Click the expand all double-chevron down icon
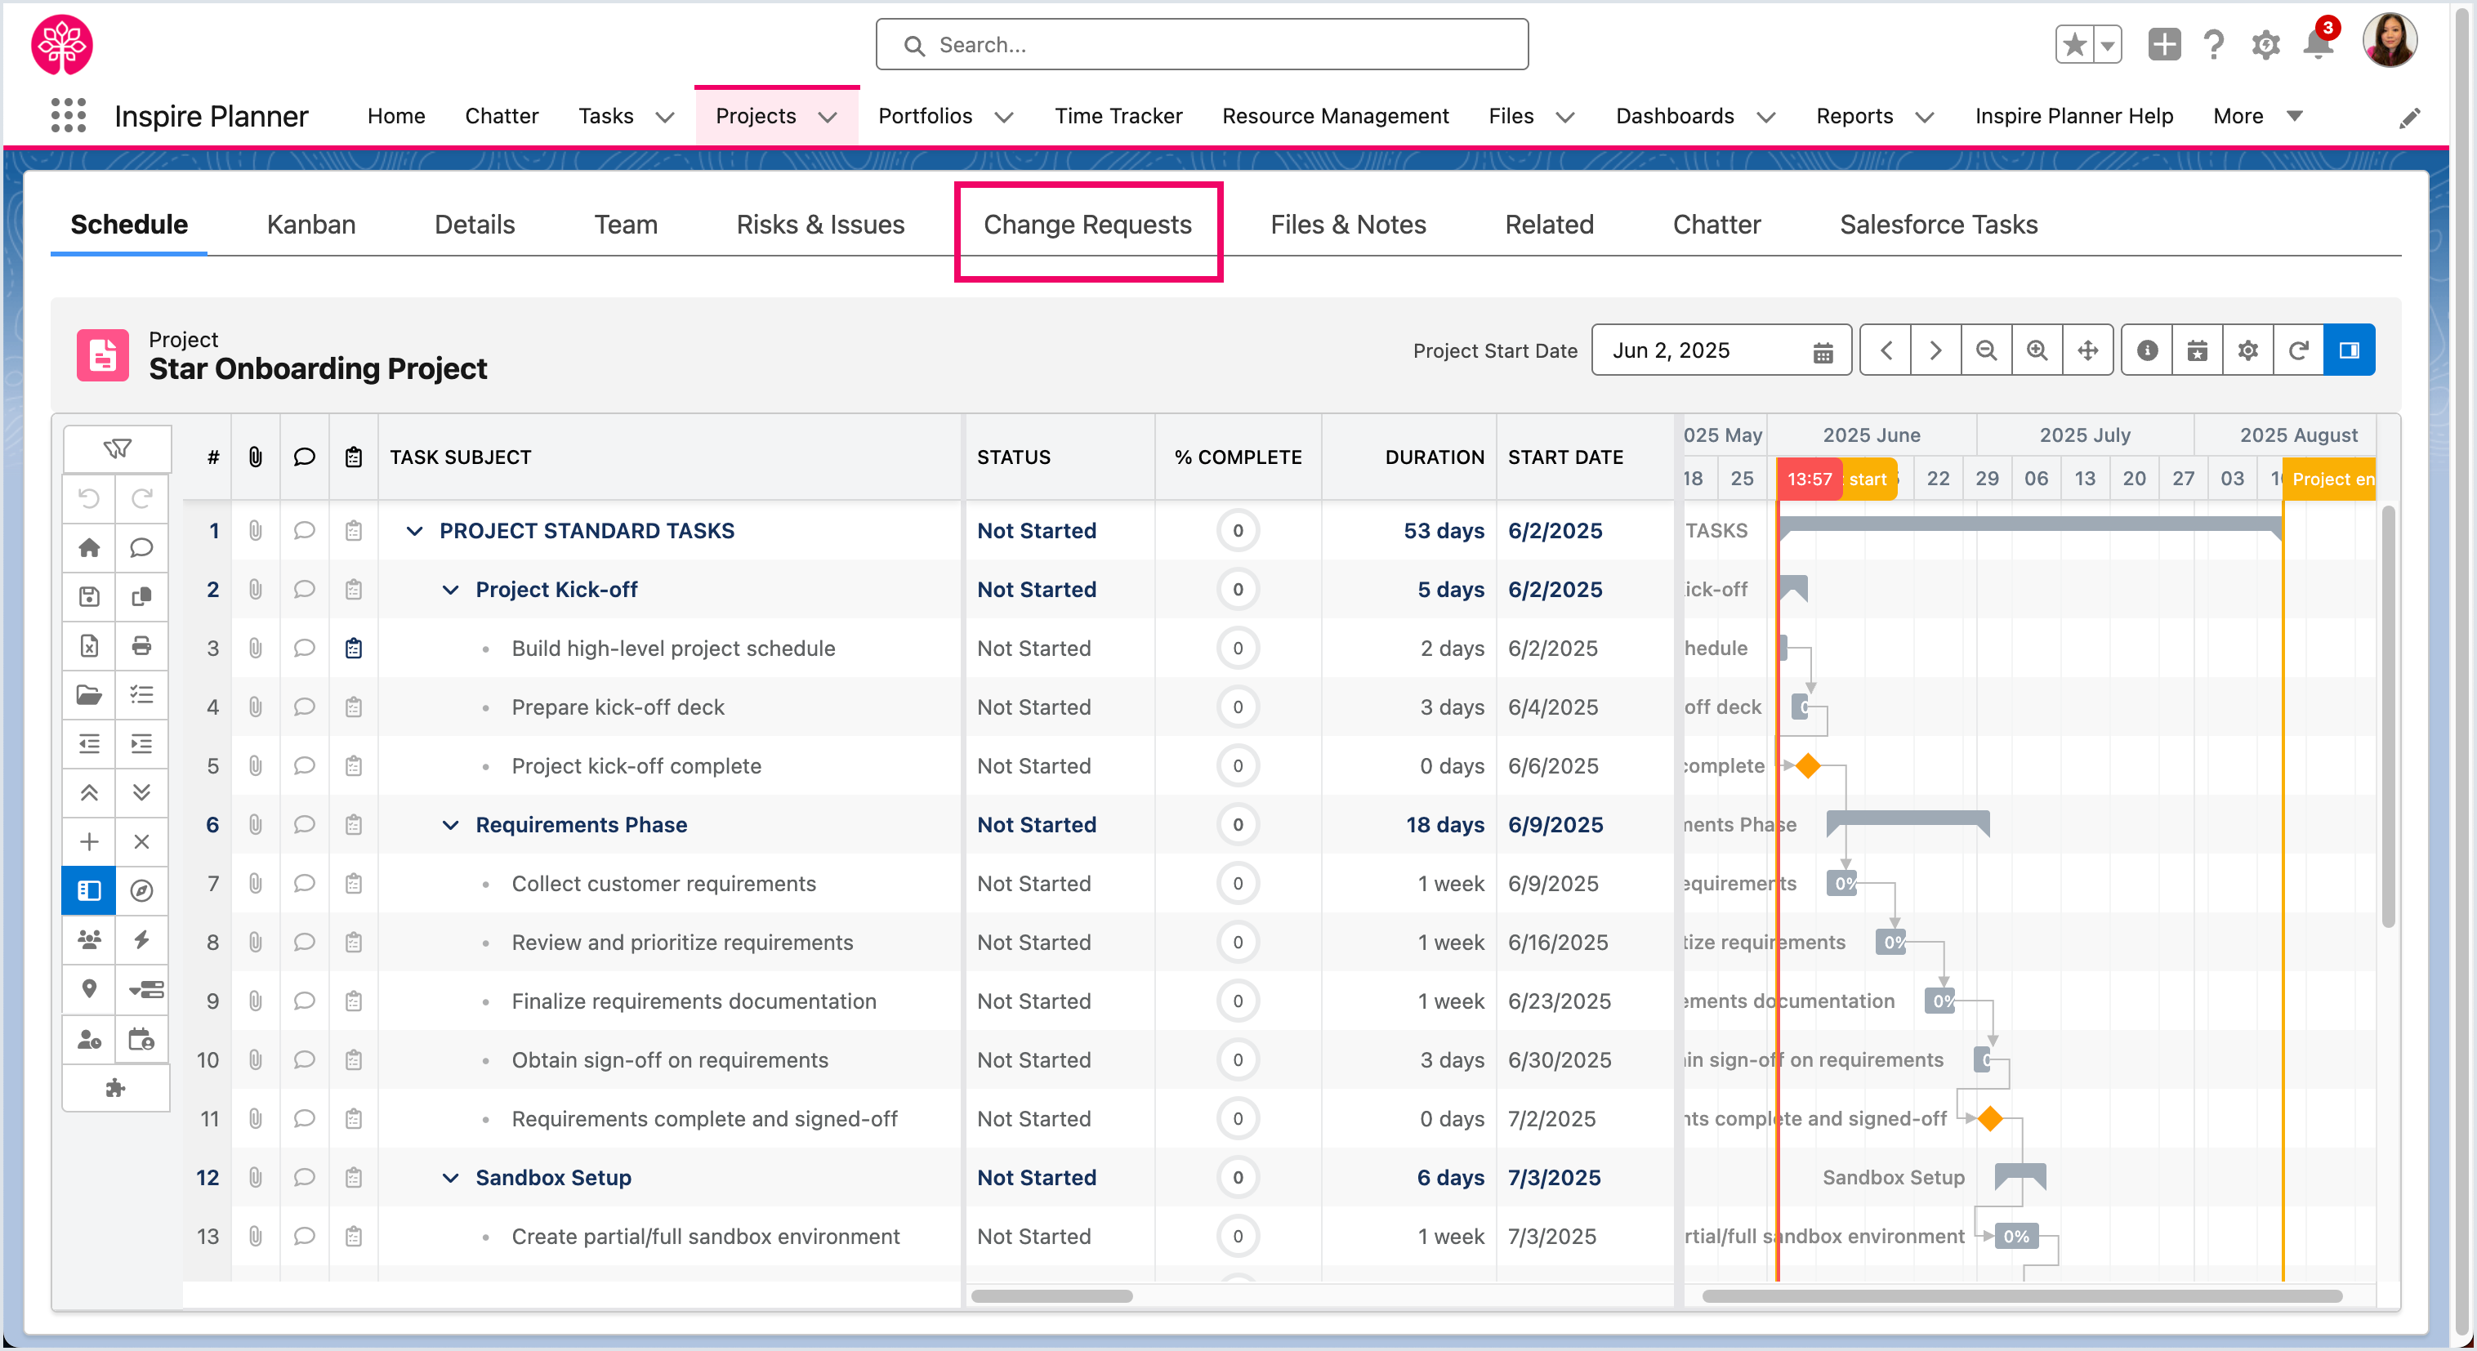Screen dimensions: 2477x1351 click(141, 792)
